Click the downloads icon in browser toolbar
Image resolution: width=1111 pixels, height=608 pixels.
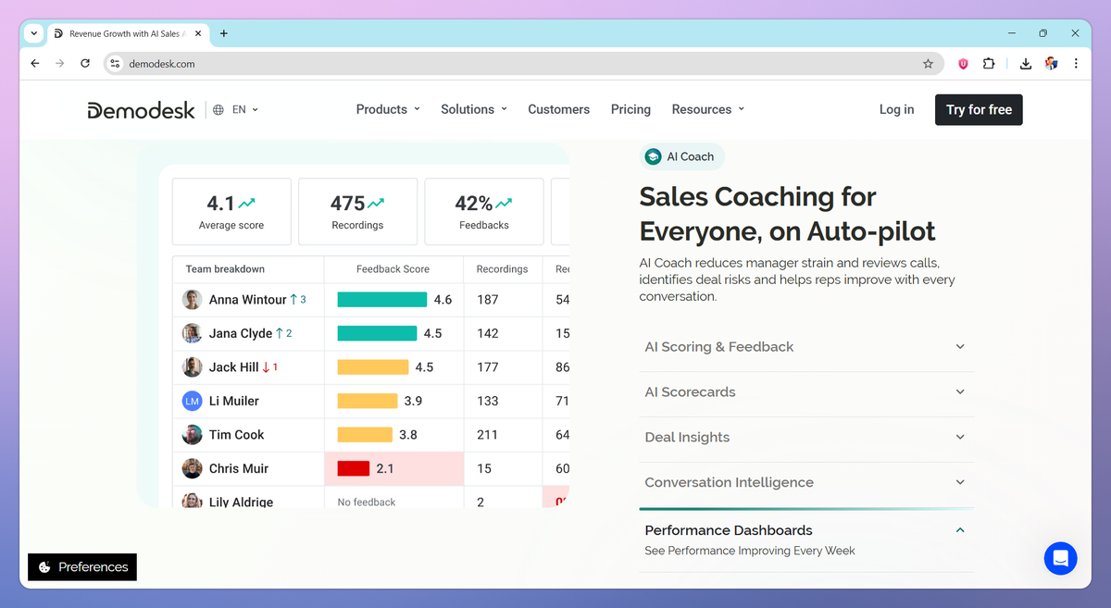[x=1025, y=63]
